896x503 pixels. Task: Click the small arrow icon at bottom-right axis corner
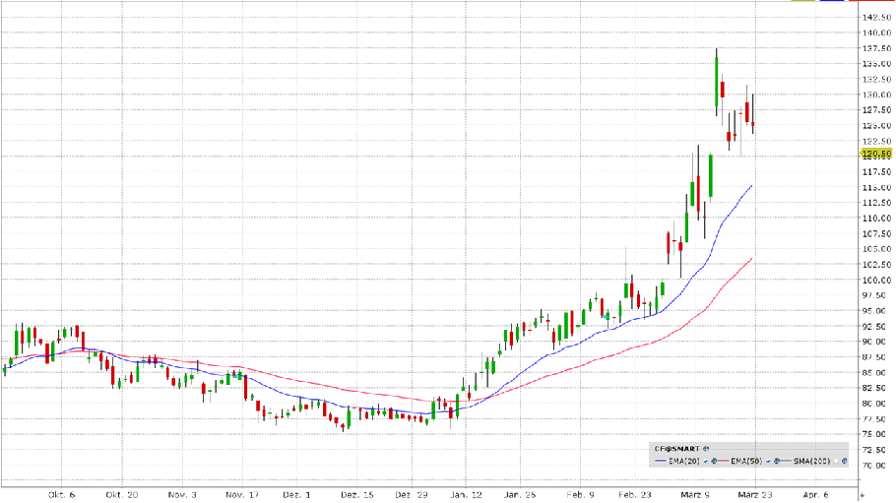(864, 494)
